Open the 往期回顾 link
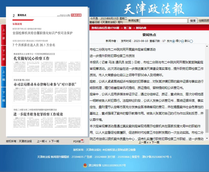209x172 pixels. pyautogui.click(x=204, y=20)
